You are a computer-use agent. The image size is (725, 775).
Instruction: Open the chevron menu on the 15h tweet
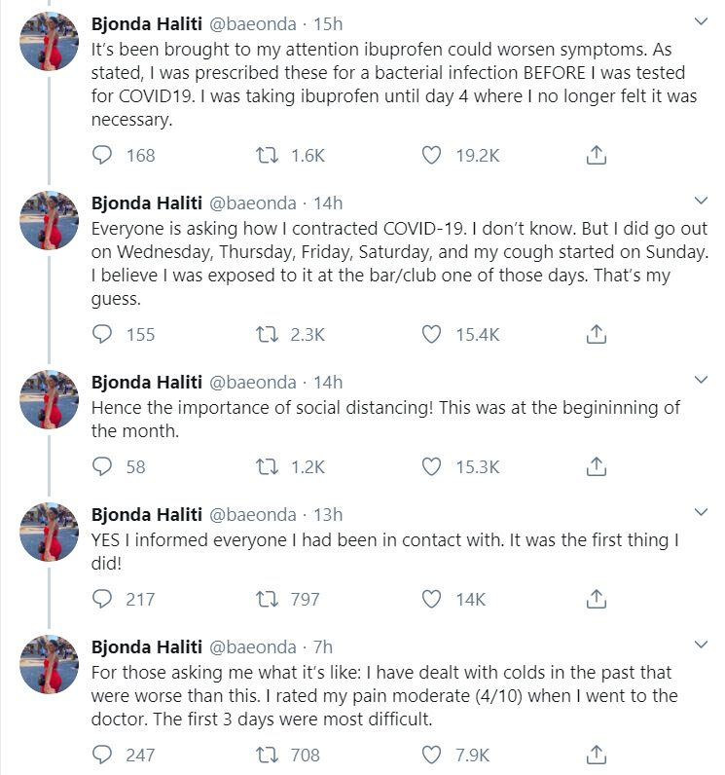click(701, 21)
